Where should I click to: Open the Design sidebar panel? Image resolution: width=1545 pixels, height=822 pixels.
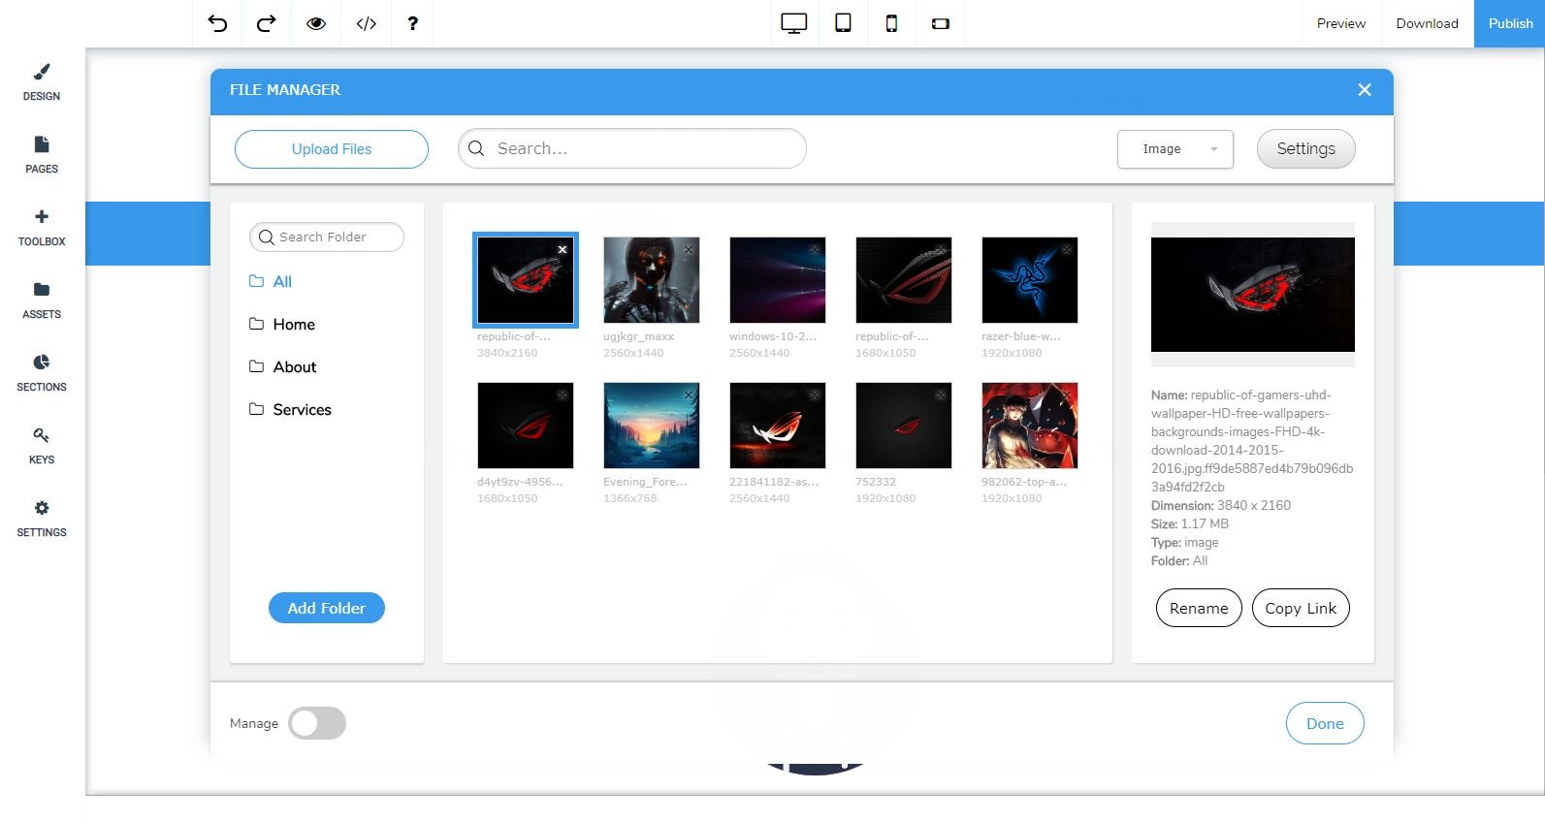click(x=42, y=82)
